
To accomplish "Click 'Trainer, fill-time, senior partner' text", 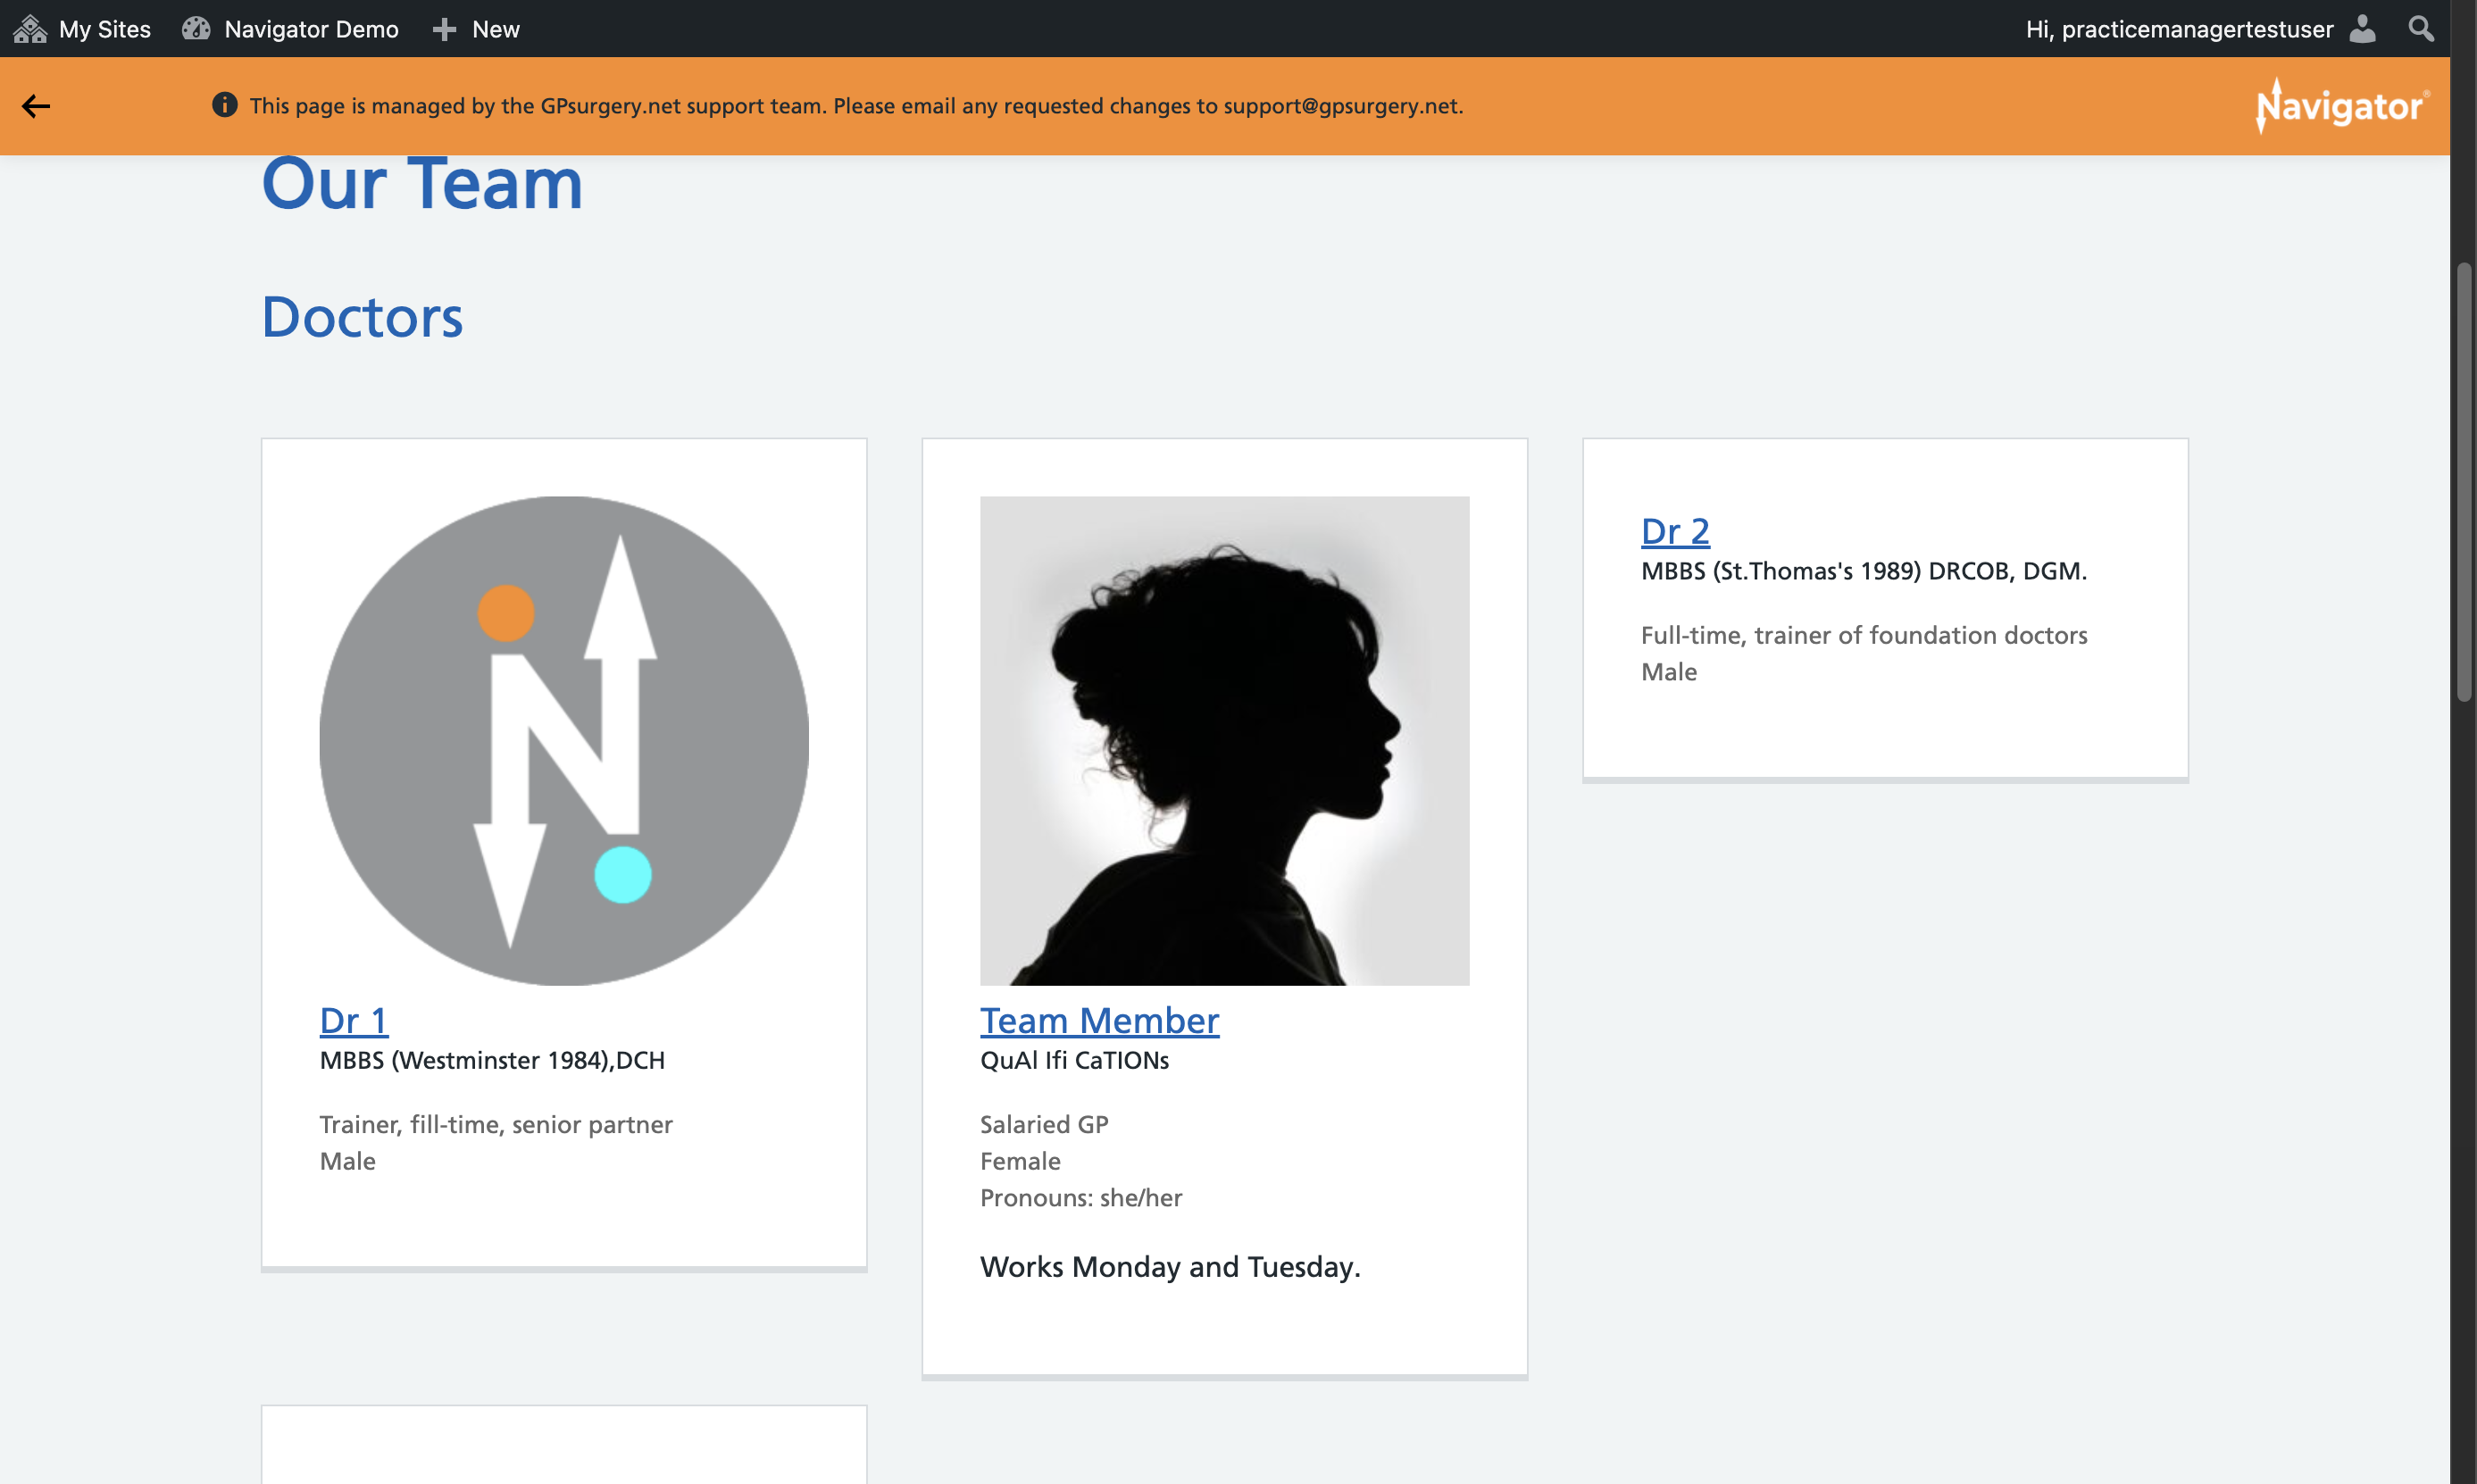I will 496,1125.
